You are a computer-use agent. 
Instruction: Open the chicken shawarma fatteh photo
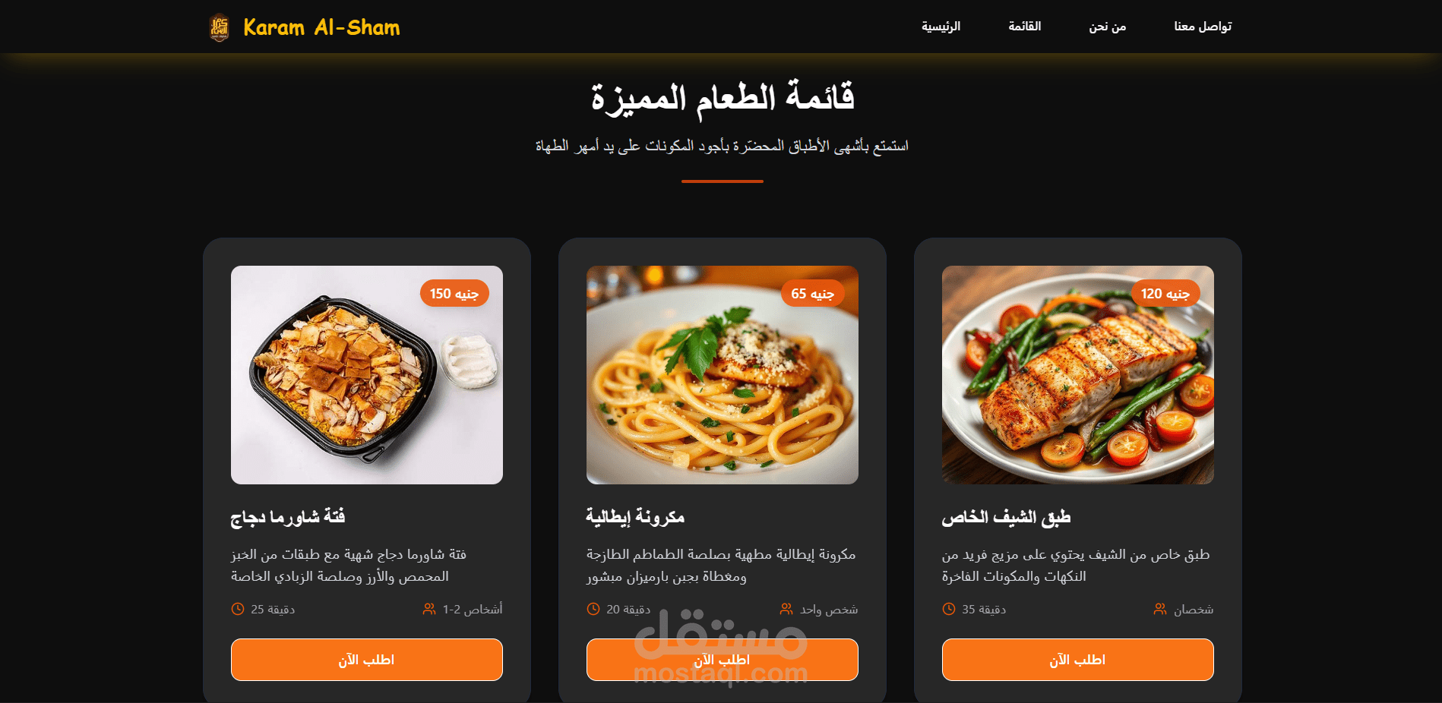point(367,375)
